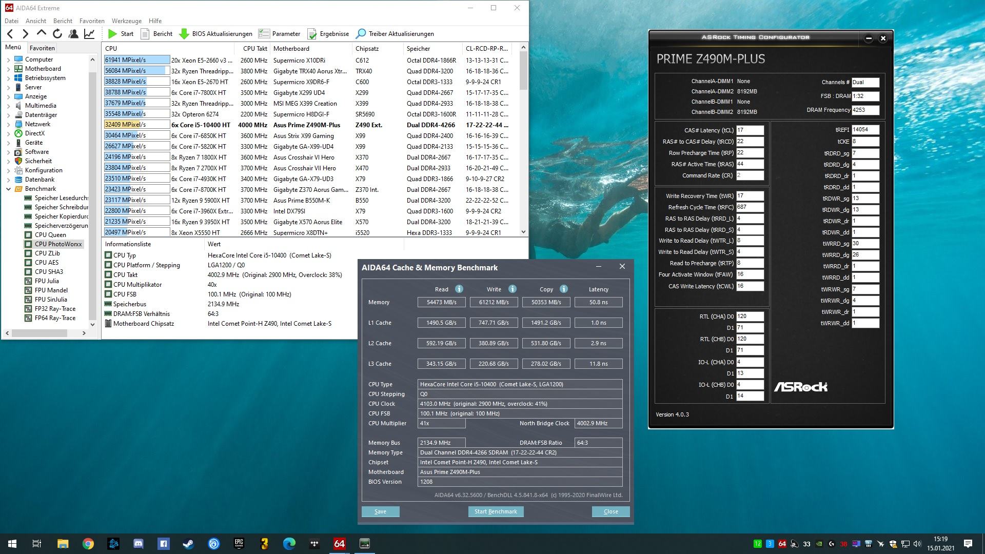The image size is (985, 554).
Task: Collapse the Benchmark tree node
Action: pos(8,189)
